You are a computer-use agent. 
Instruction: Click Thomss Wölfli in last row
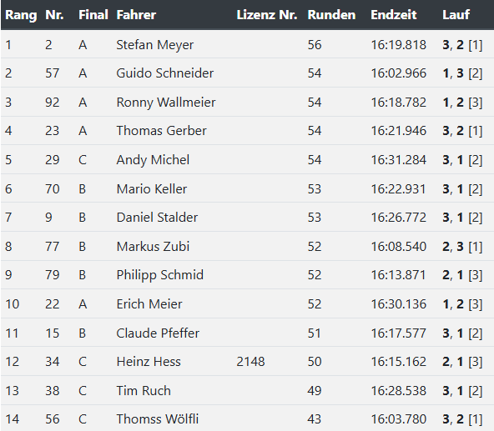coord(157,419)
